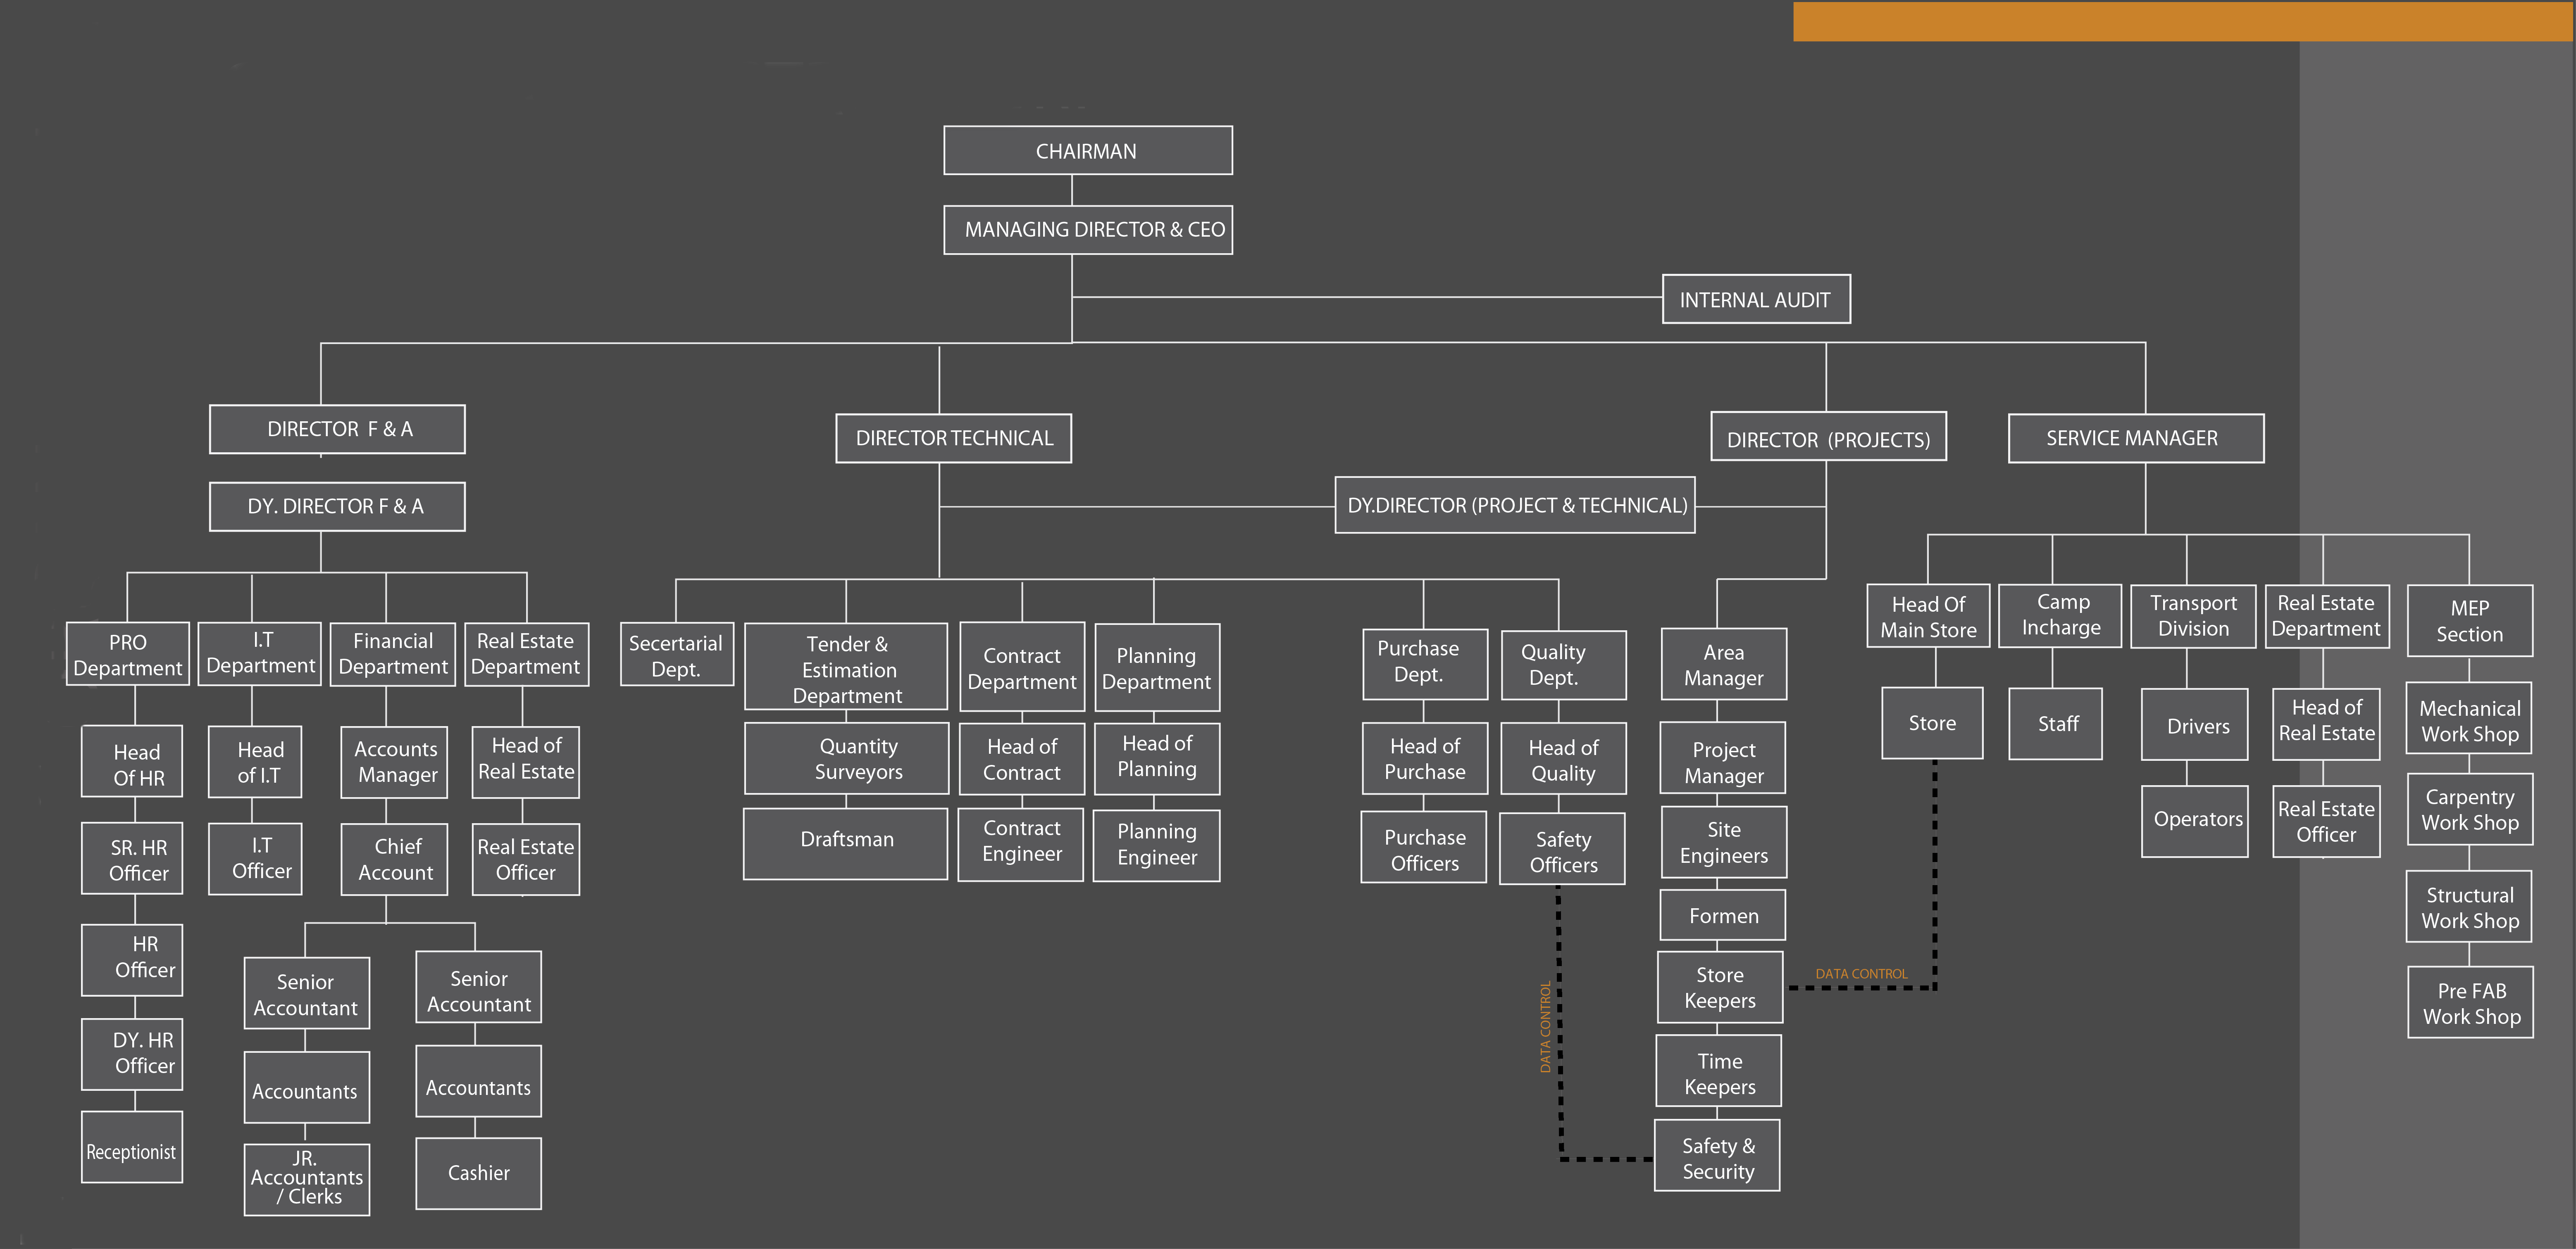Click the Secertarial Dept. box

pyautogui.click(x=677, y=655)
